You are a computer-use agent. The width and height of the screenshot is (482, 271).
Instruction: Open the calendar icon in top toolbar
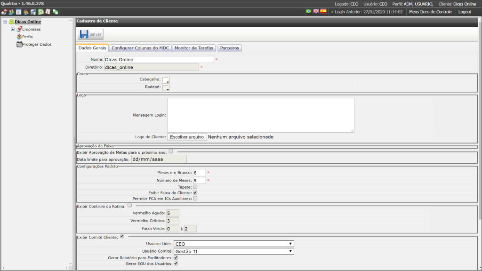click(x=19, y=12)
